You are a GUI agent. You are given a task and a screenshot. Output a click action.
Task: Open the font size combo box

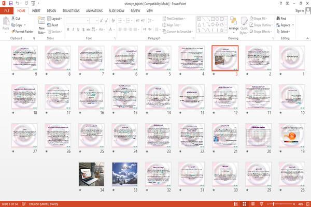pos(94,21)
